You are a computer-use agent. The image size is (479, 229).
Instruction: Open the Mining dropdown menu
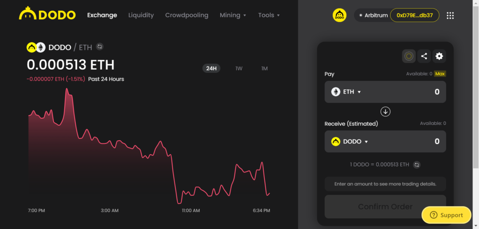(x=233, y=15)
